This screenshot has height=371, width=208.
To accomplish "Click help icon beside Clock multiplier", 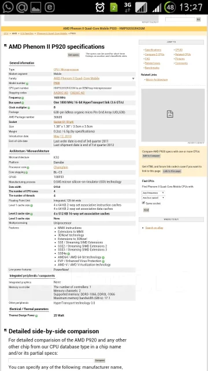I will (29, 108).
